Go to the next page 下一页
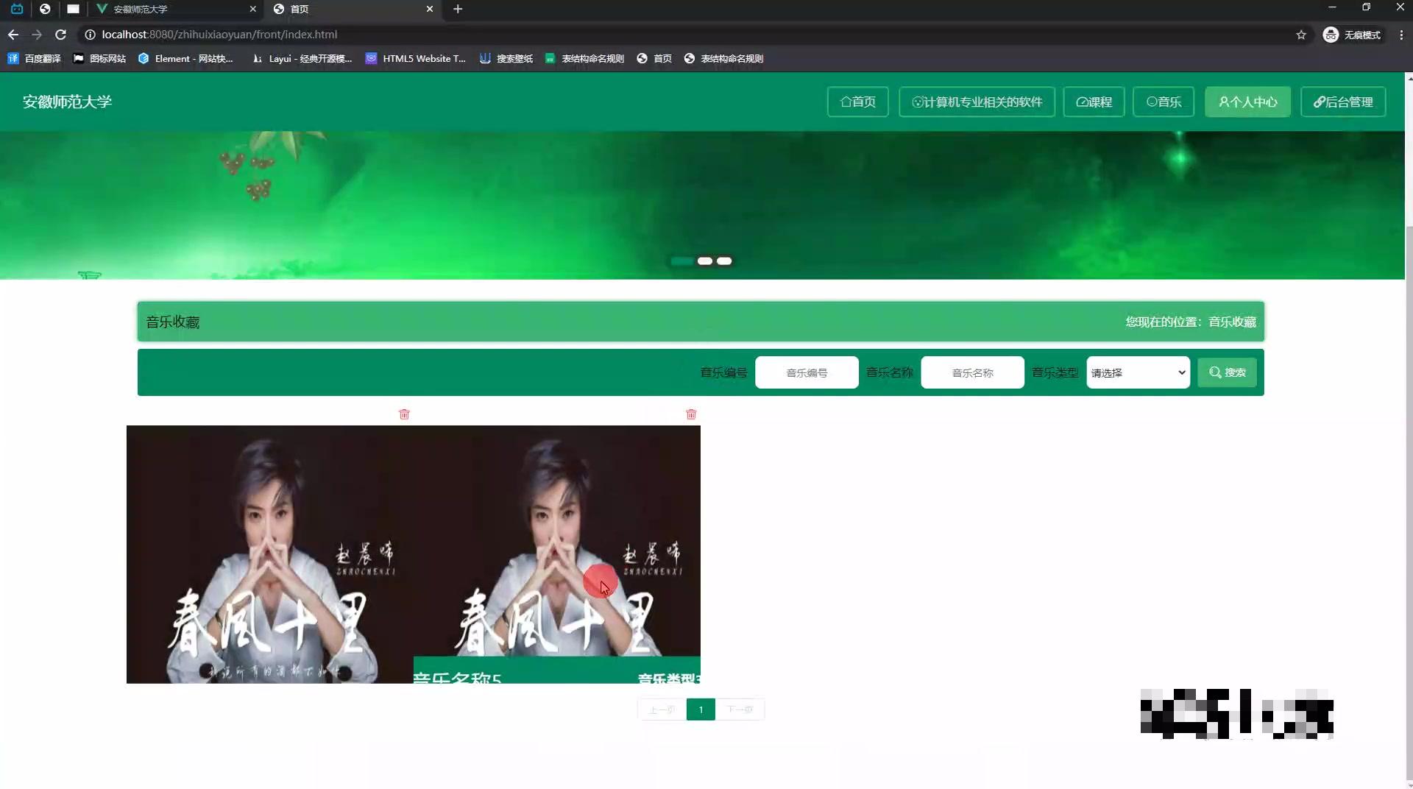Viewport: 1413px width, 789px height. [x=740, y=710]
